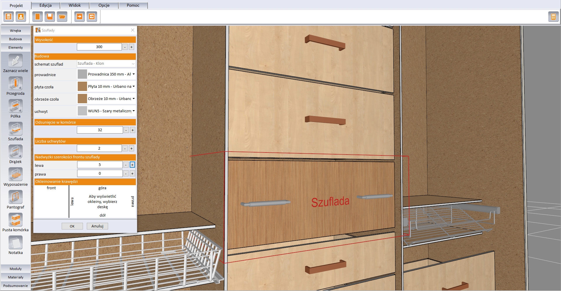Decrease Liczba uchwytów with minus button
This screenshot has height=291, width=561.
point(125,149)
